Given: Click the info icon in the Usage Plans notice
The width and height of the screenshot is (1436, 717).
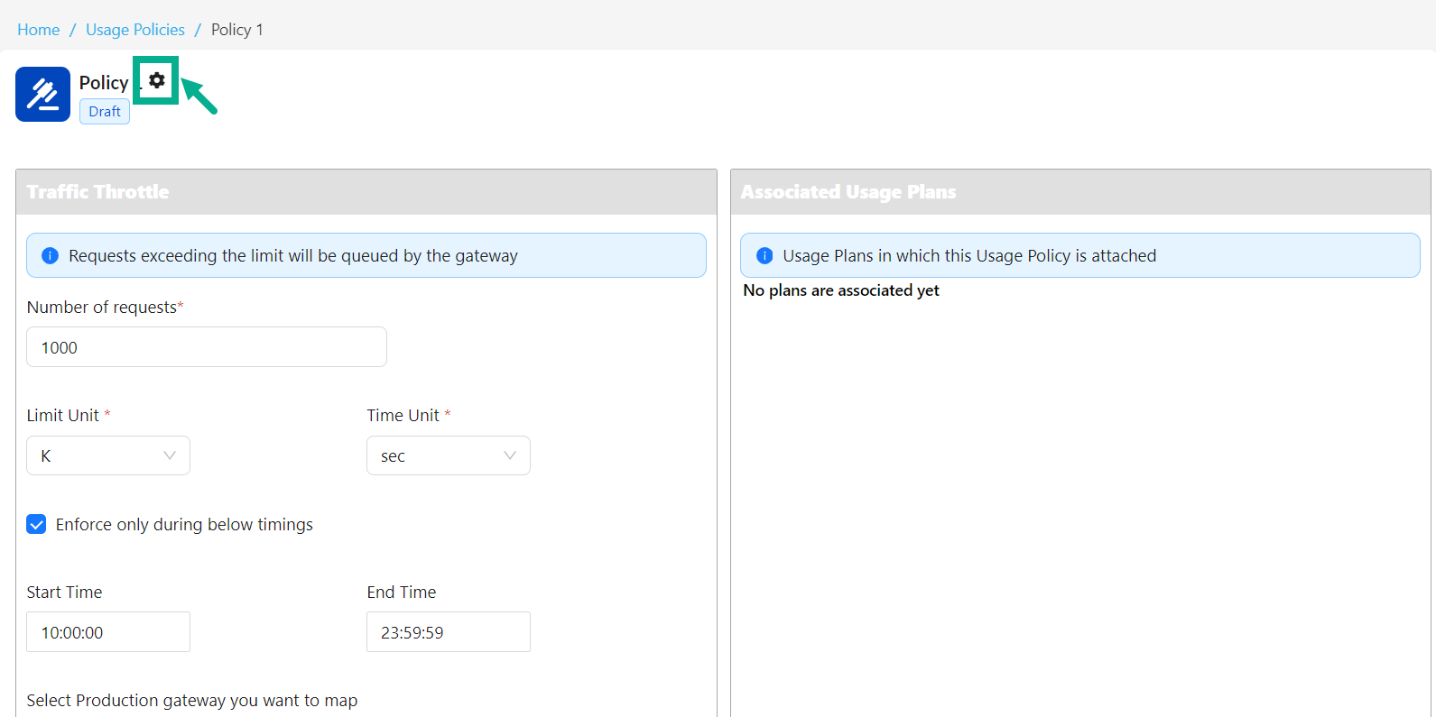Looking at the screenshot, I should (764, 256).
